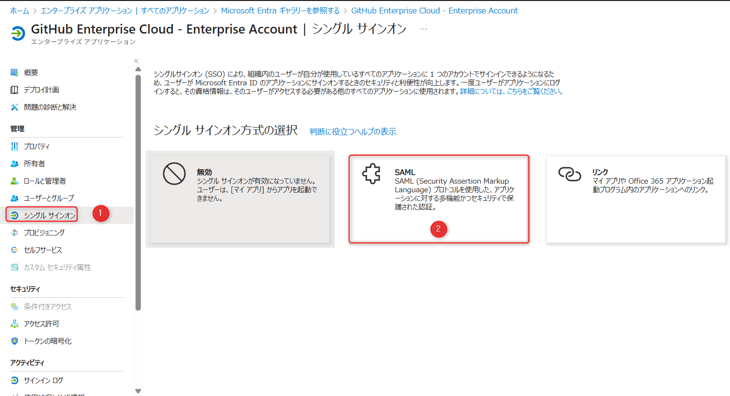The width and height of the screenshot is (730, 396).
Task: Click GitHub Enterprise Cloud breadcrumb link
Action: pos(434,11)
